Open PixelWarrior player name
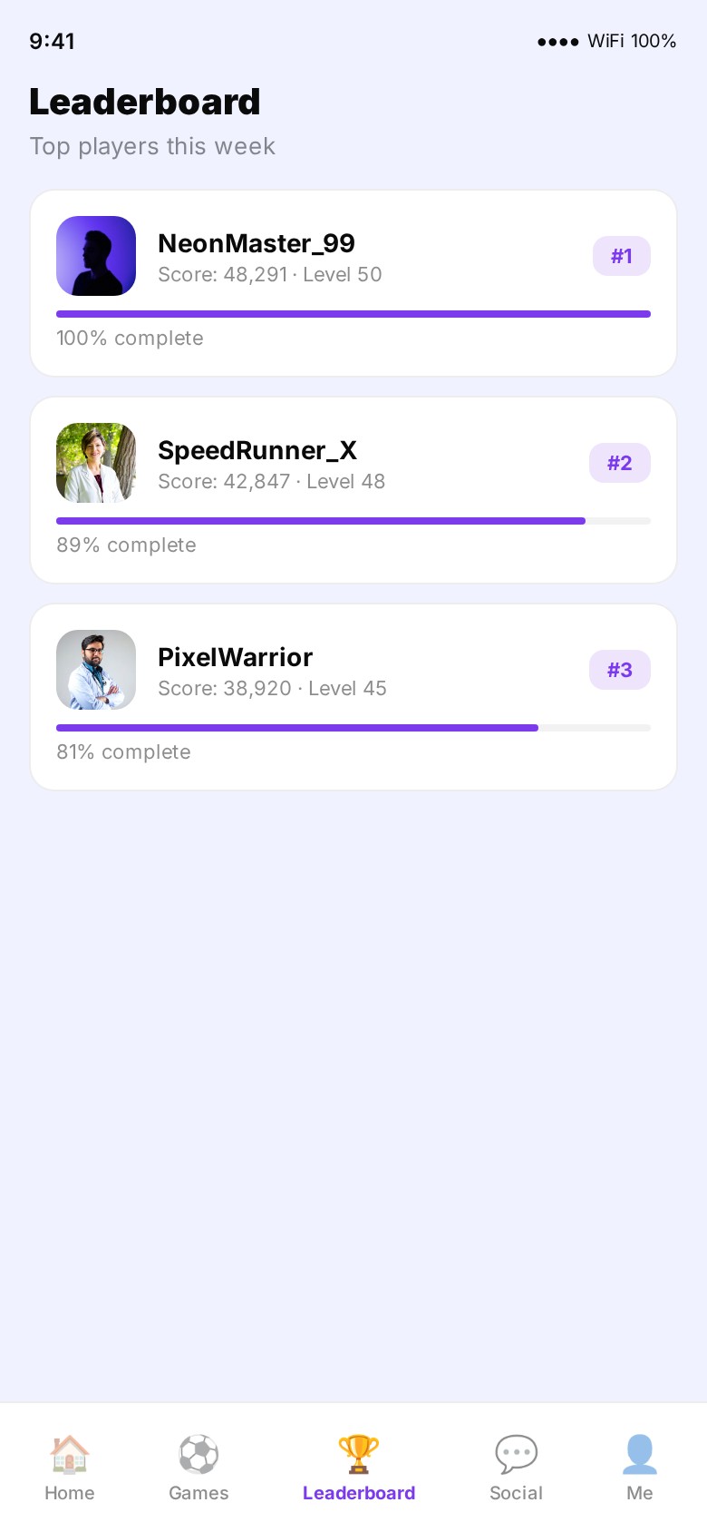 tap(236, 657)
